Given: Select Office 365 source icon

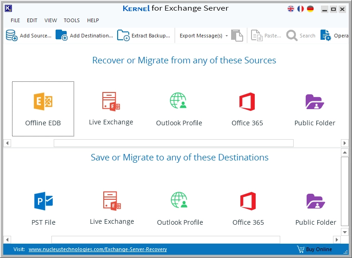Looking at the screenshot, I should [247, 102].
